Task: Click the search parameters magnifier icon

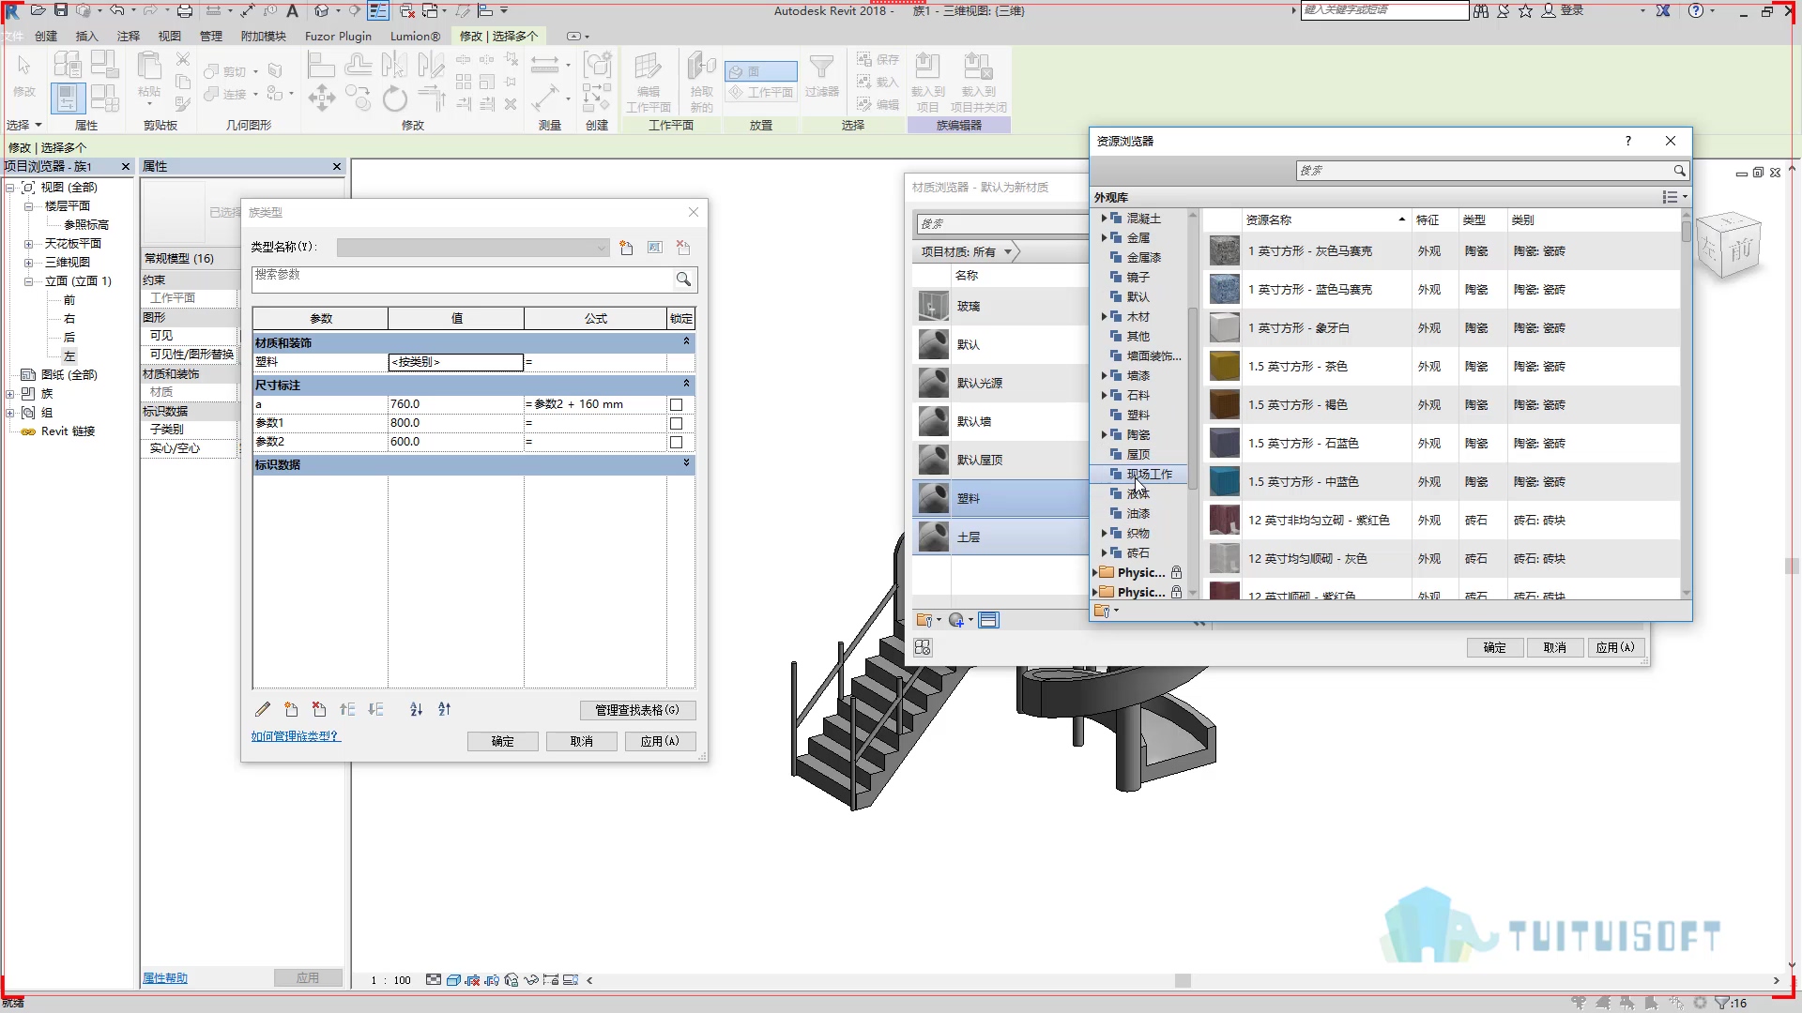Action: (x=683, y=279)
